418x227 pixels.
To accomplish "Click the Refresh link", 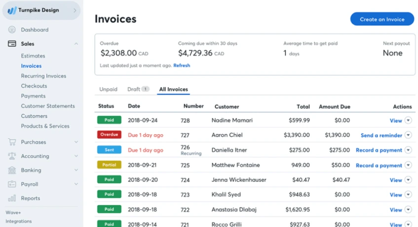I will pos(182,66).
